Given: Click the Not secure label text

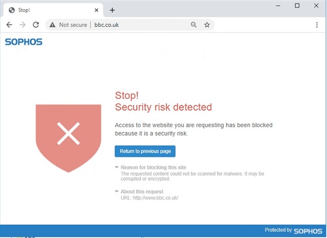Looking at the screenshot, I should click(x=73, y=25).
